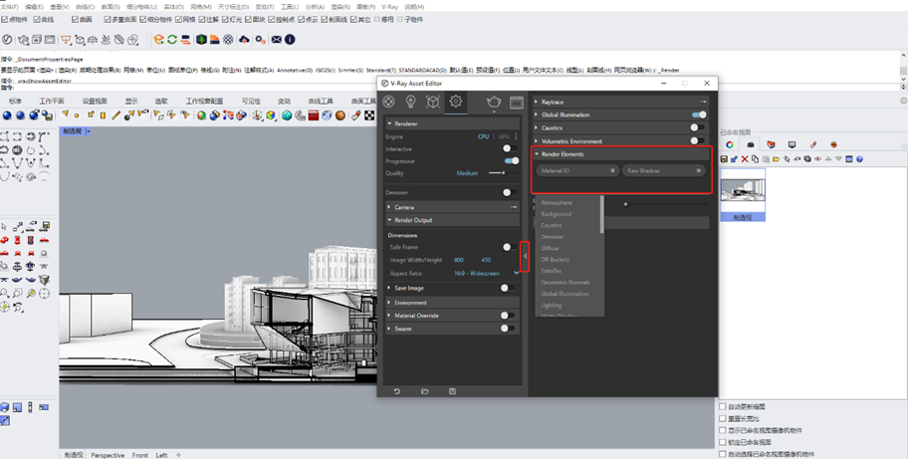The width and height of the screenshot is (908, 459).
Task: Click the cloud upload toolbar icon
Action: coord(244,40)
